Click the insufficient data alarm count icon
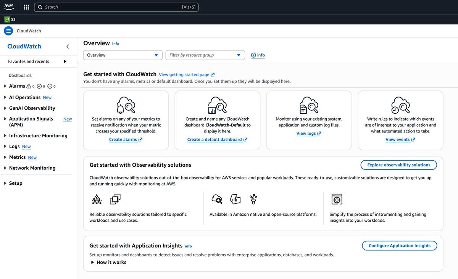The width and height of the screenshot is (458, 279). click(50, 86)
